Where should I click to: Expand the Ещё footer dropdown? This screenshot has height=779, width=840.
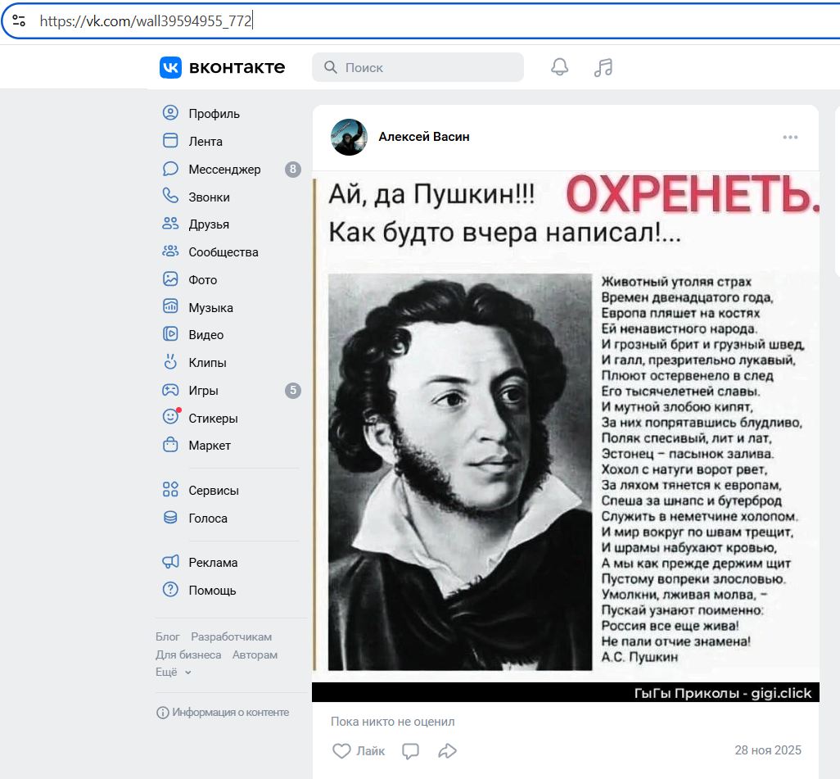173,672
